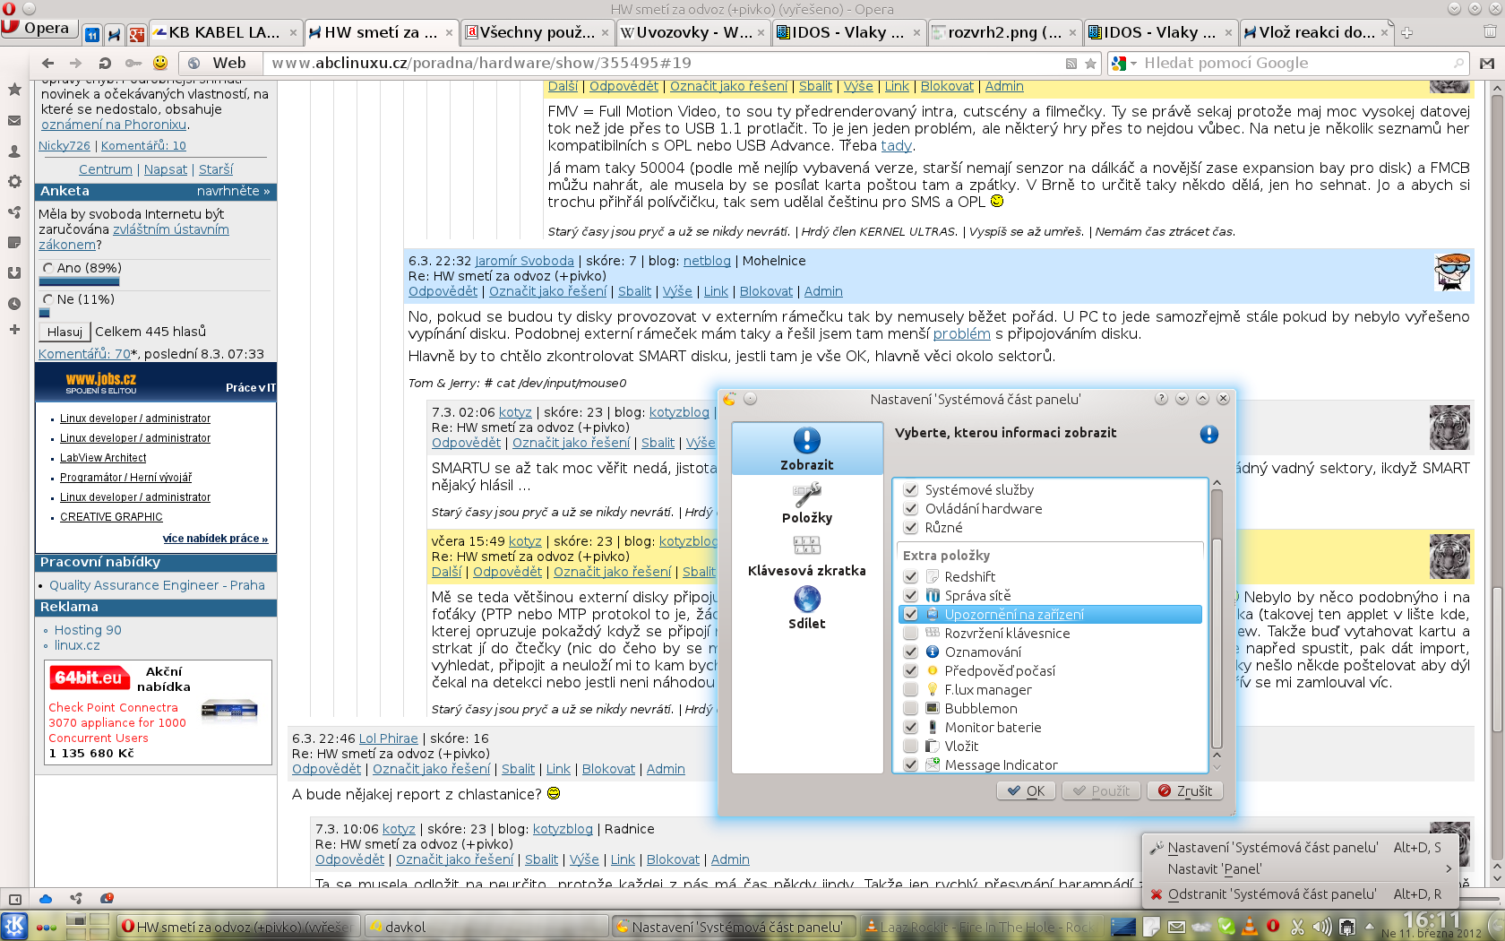Open the Google search engine dropdown

1123,64
